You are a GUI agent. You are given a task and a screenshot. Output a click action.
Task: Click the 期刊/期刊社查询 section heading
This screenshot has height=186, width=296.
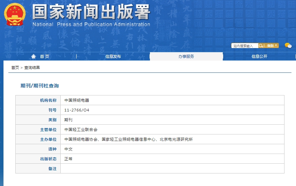(x=39, y=86)
